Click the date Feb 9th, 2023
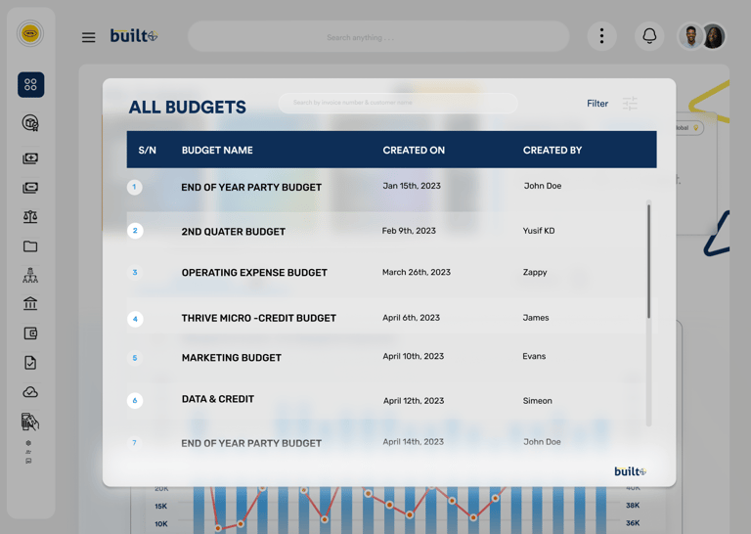Screen dimensions: 751x534 point(409,231)
